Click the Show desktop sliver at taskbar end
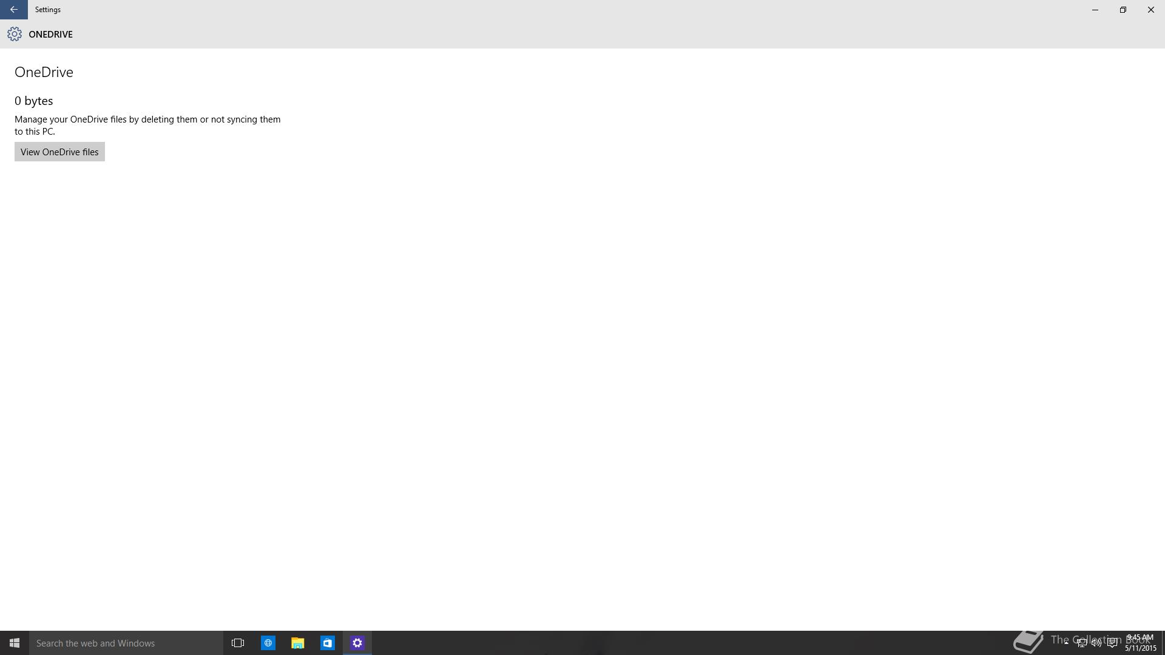The height and width of the screenshot is (655, 1165). (x=1163, y=643)
